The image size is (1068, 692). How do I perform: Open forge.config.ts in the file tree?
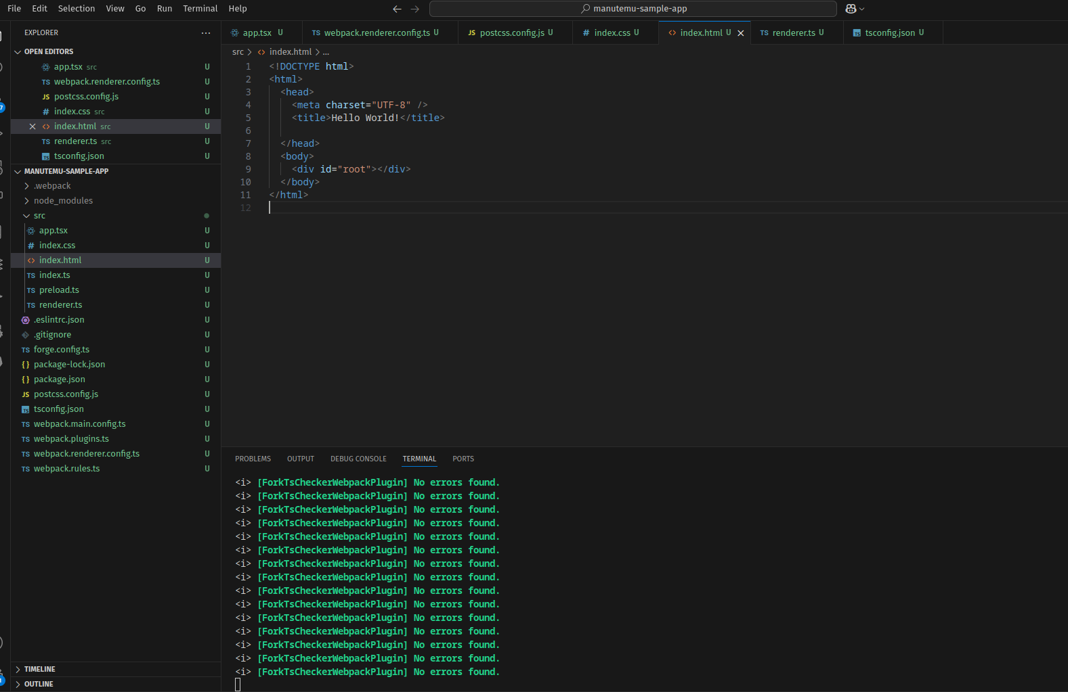[x=115, y=350]
